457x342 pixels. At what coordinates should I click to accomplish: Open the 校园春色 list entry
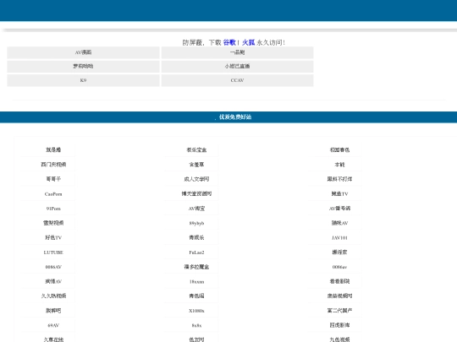tap(339, 150)
